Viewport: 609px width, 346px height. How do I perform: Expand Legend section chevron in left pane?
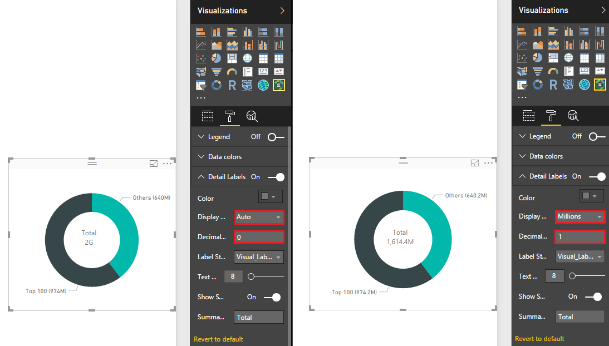(201, 137)
